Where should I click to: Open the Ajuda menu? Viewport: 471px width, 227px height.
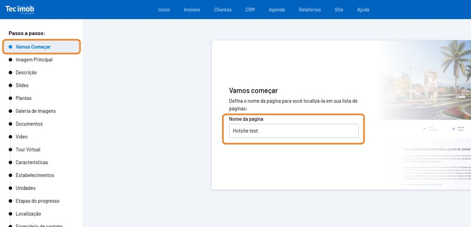click(x=363, y=10)
